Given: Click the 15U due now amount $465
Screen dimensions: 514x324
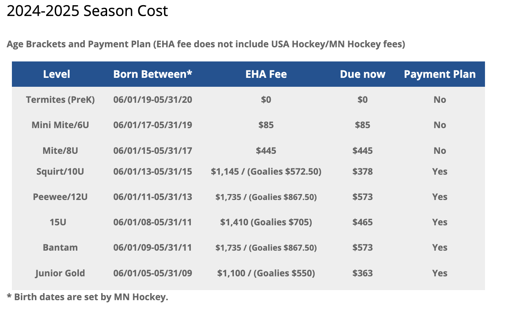Looking at the screenshot, I should (363, 222).
